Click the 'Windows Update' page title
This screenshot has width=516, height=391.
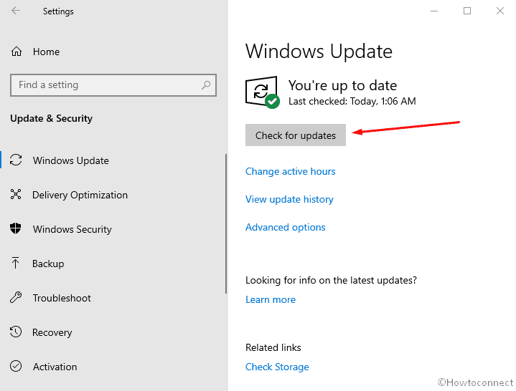coord(319,52)
